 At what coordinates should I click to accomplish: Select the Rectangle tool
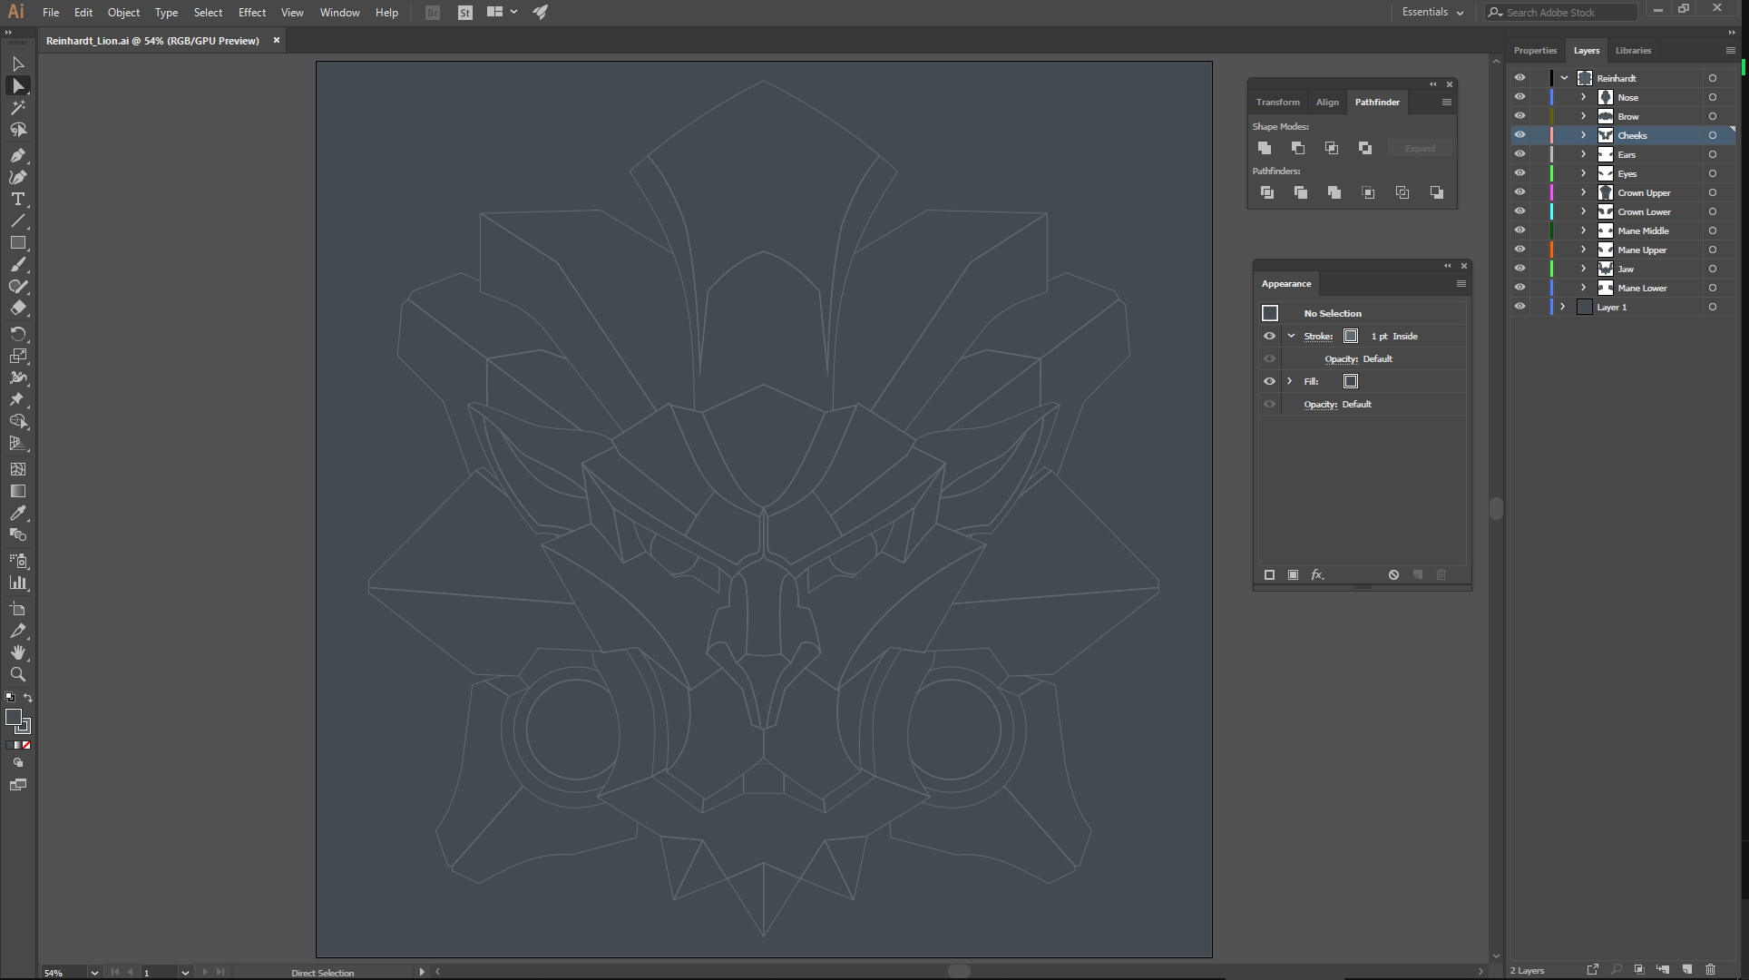click(18, 242)
